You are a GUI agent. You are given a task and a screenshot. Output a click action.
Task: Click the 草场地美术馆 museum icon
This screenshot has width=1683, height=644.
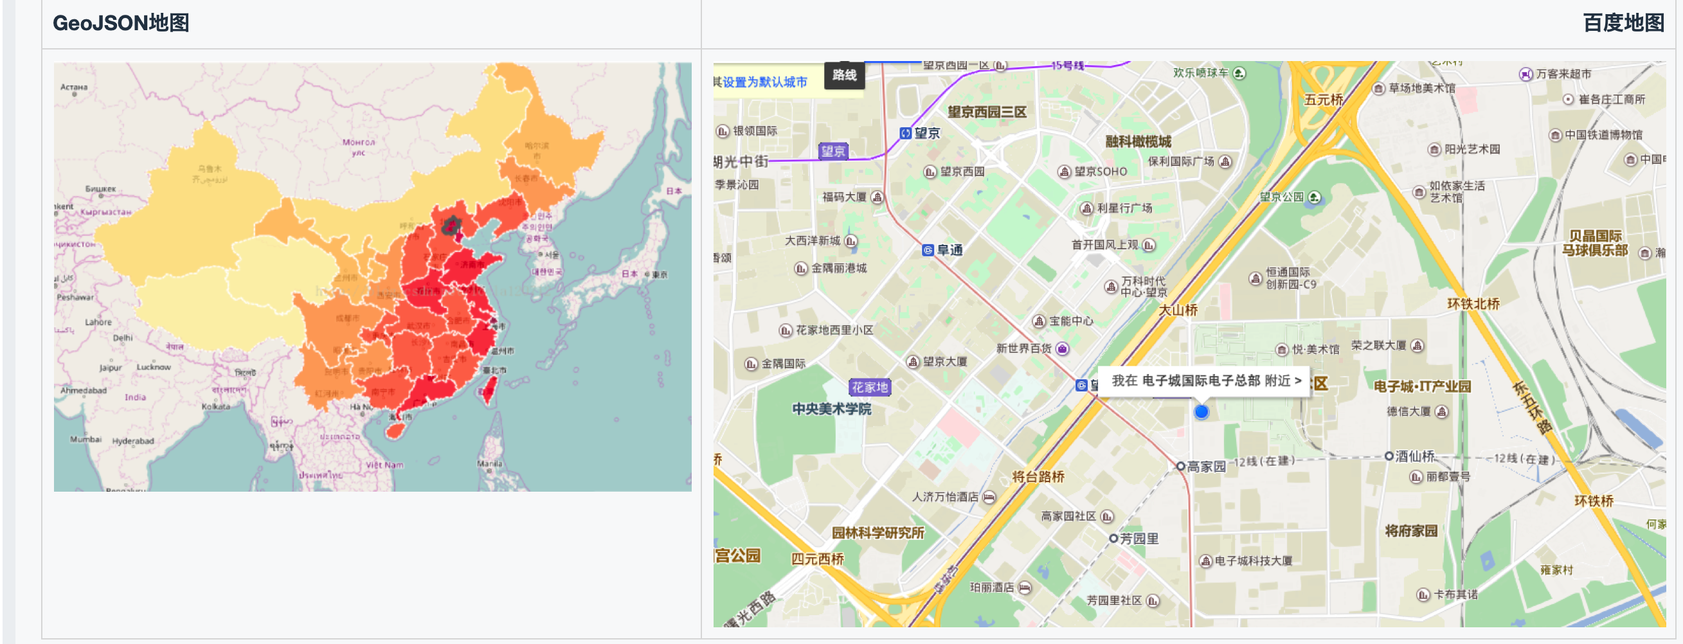[1378, 88]
